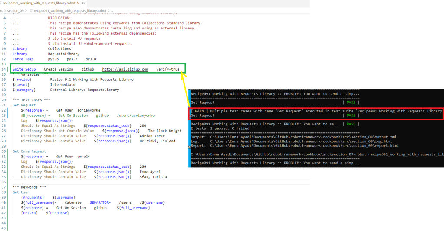Click the *** Keywords *** header
444x231 pixels.
click(x=29, y=187)
